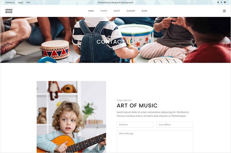Focus the Full Name field

tap(135, 125)
